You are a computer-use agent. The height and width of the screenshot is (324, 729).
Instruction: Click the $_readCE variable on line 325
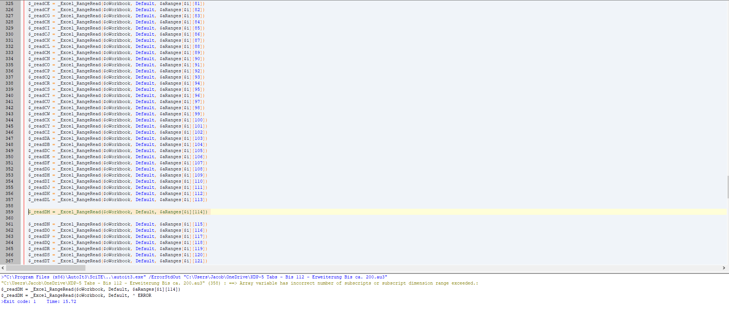coord(39,3)
